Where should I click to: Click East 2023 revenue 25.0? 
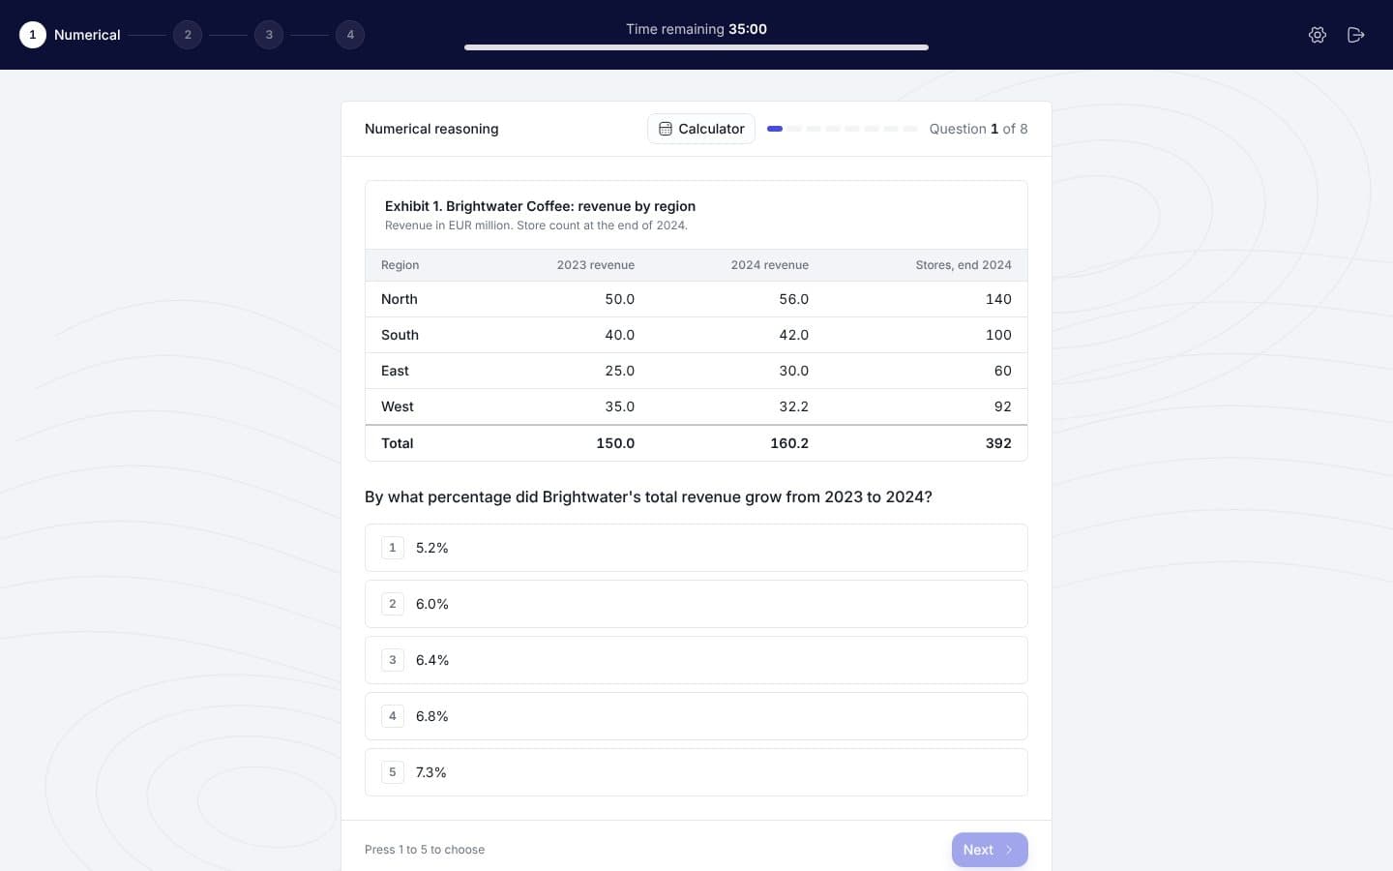coord(620,371)
